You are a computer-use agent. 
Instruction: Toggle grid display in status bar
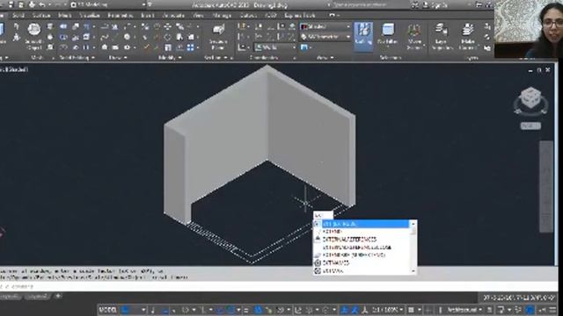pos(126,310)
